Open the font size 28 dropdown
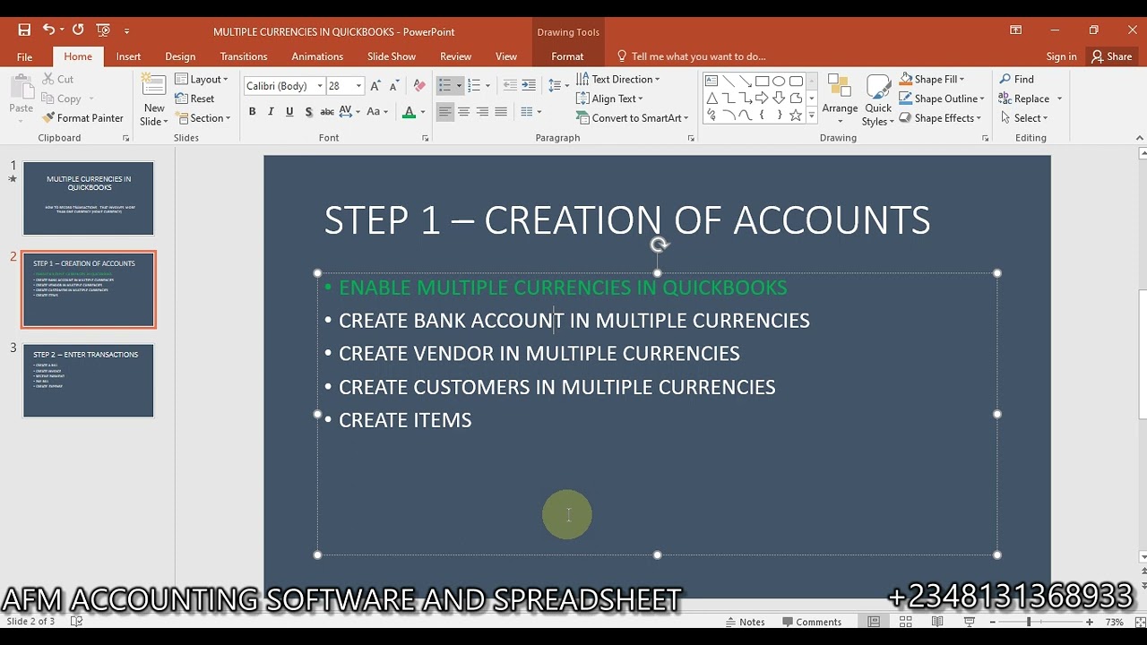The image size is (1147, 645). 358,86
